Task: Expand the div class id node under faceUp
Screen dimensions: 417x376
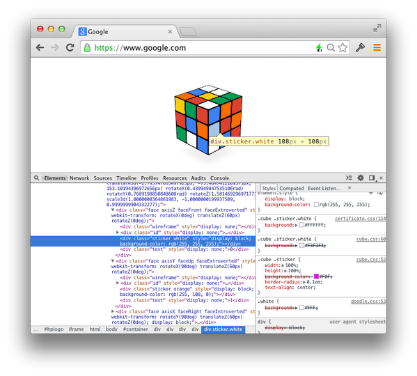Action: (118, 283)
